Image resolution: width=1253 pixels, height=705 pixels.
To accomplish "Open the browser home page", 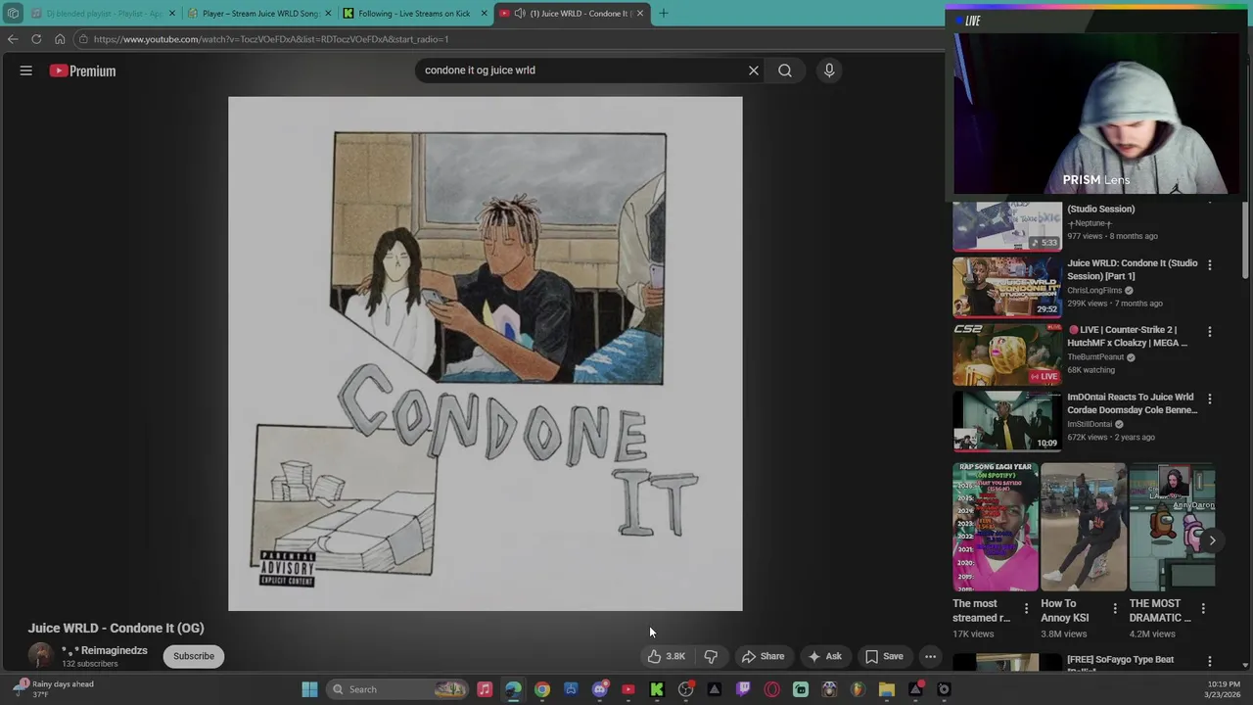I will (x=60, y=39).
